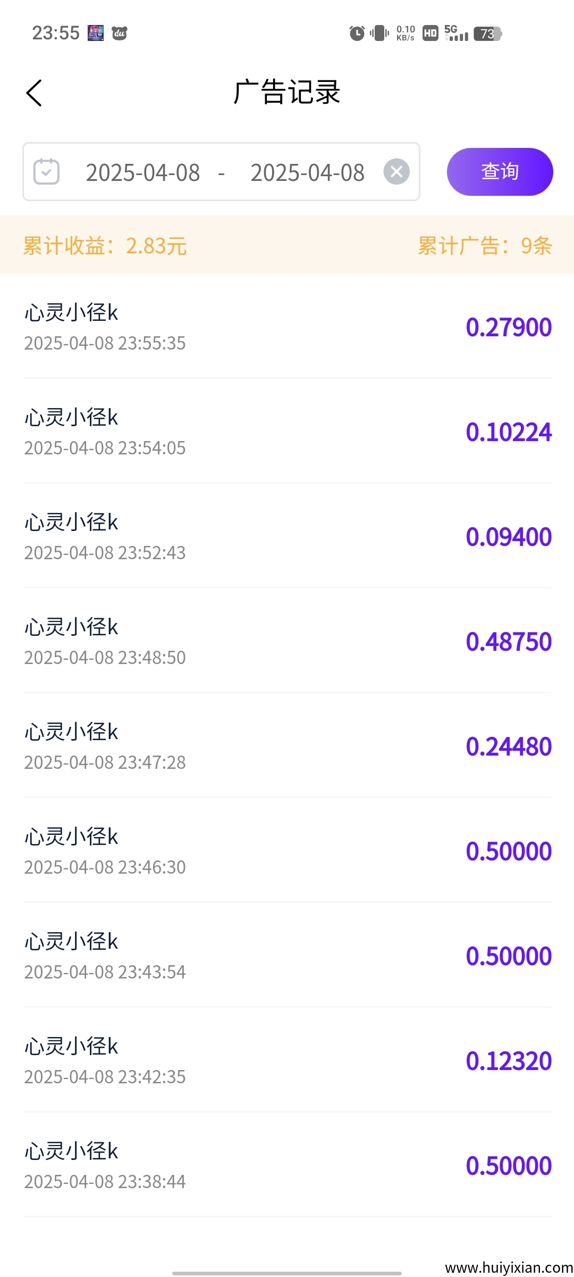Screen dimensions: 574x1277
Task: Clear the date range with X icon
Action: pos(396,171)
